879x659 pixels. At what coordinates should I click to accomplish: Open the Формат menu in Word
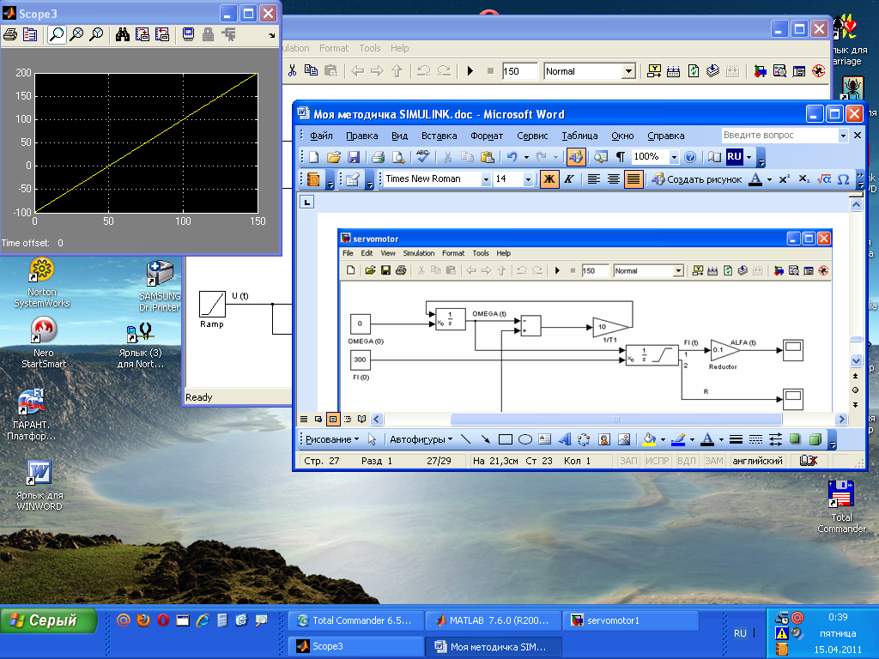point(487,136)
